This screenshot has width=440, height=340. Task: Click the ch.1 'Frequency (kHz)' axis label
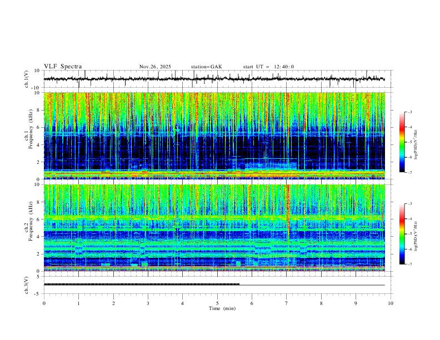[x=31, y=129]
